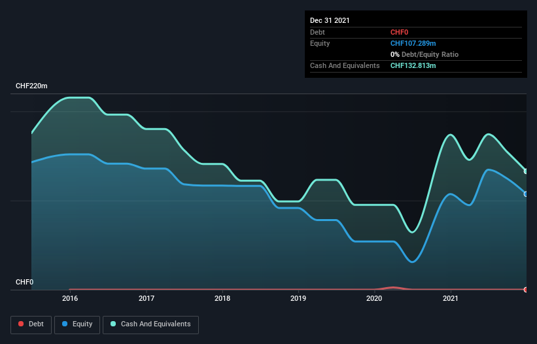Select the 2019 x-axis label
Viewport: 537px width, 344px height.
pos(298,298)
